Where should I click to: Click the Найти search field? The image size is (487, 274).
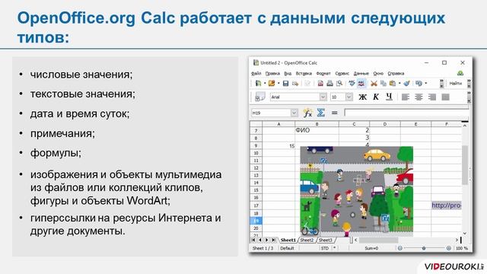(456, 83)
